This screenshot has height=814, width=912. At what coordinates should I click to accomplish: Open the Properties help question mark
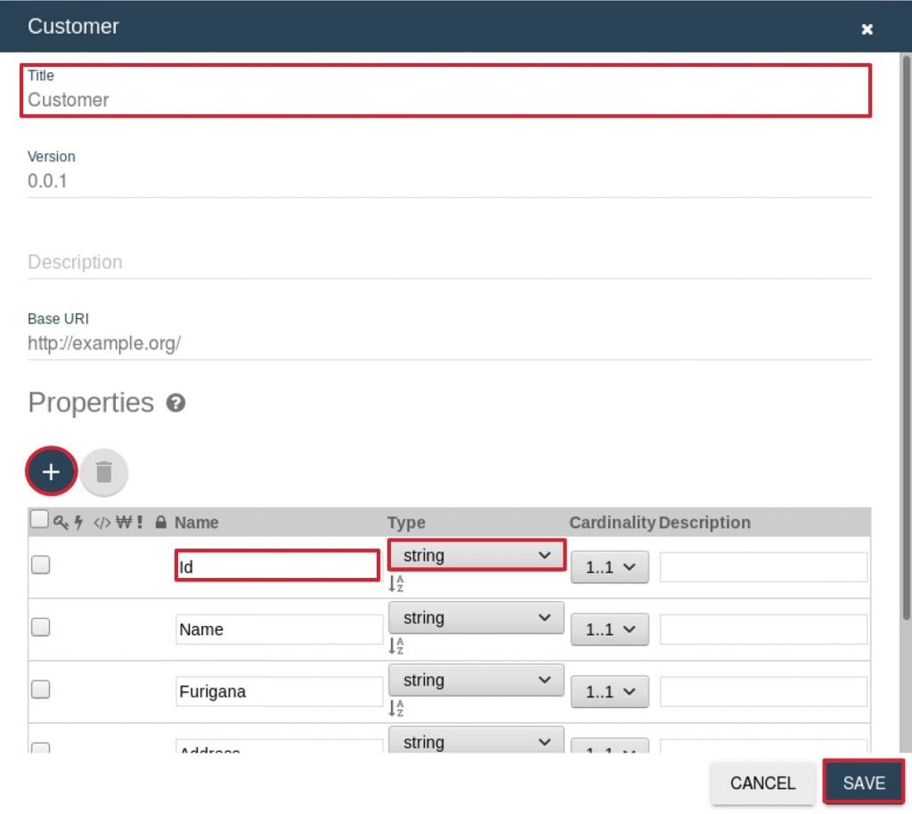tap(176, 403)
